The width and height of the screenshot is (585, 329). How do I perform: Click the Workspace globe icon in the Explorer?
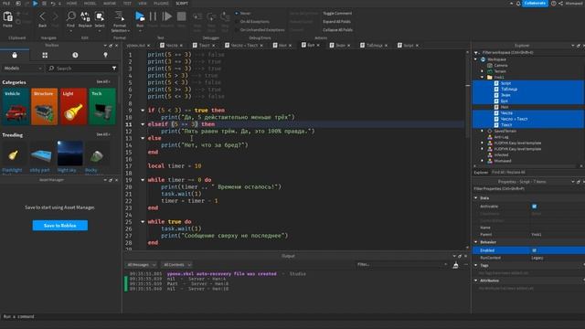point(484,59)
